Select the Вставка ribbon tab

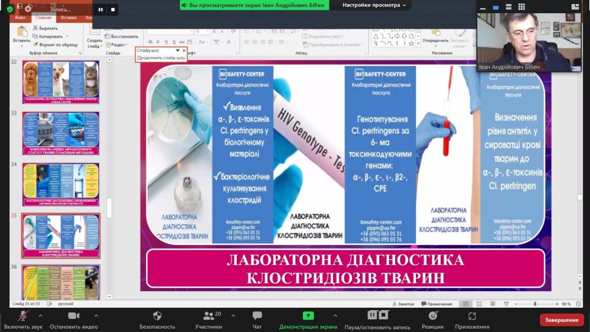pos(69,18)
